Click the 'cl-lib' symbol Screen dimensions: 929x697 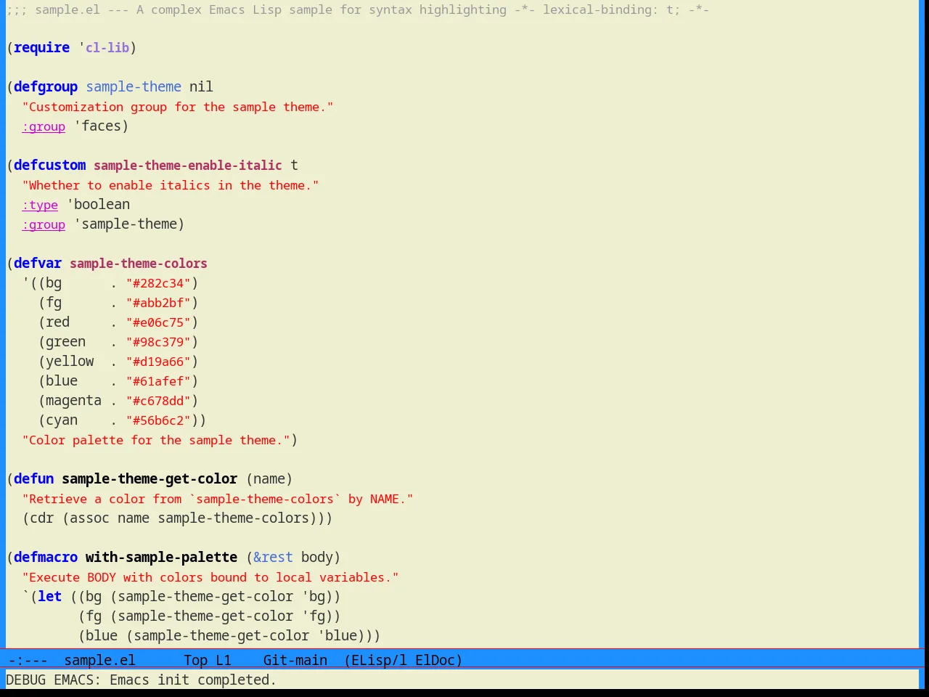coord(107,48)
